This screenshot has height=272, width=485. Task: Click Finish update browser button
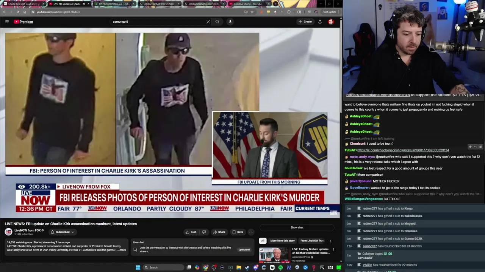(330, 12)
